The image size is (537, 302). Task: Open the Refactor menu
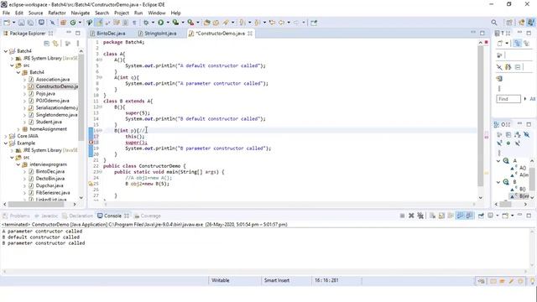pos(57,13)
